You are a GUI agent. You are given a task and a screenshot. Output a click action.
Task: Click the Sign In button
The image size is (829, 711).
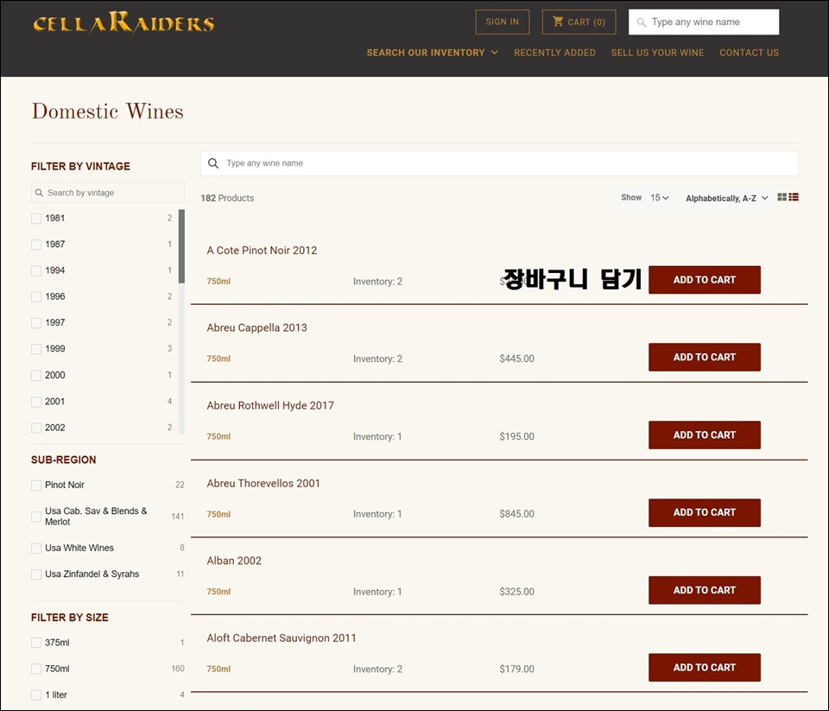pyautogui.click(x=503, y=22)
